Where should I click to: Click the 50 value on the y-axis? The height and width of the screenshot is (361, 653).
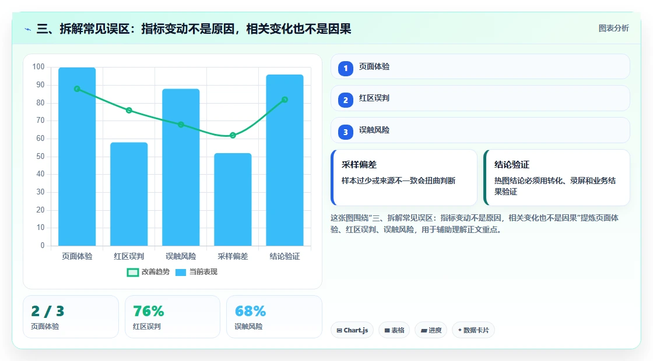[x=40, y=157]
